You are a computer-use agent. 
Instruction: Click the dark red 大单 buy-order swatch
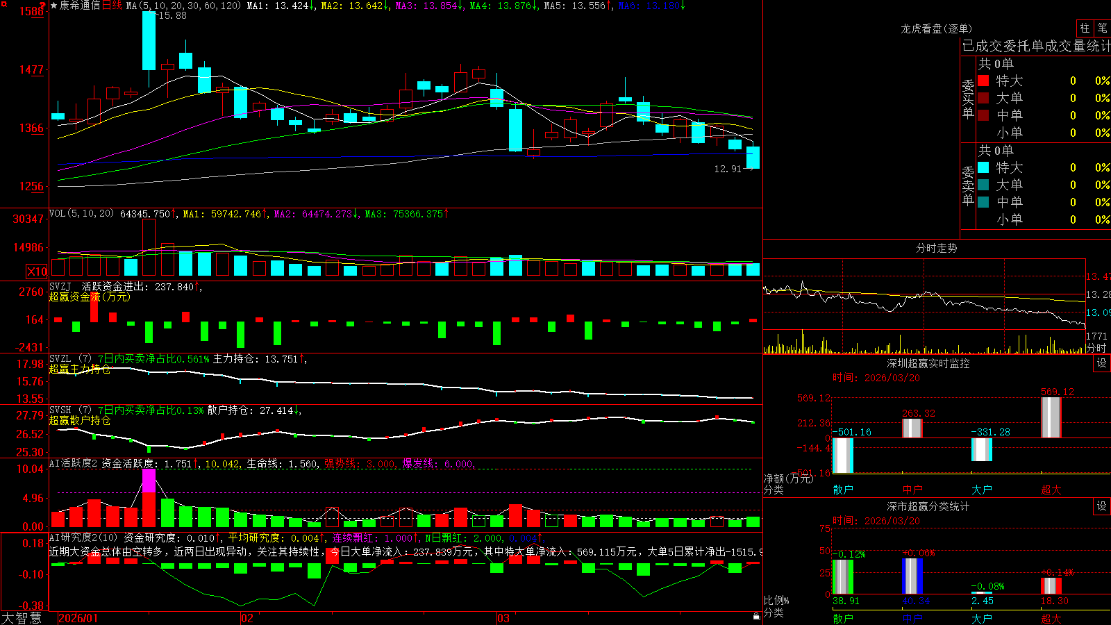tap(983, 98)
